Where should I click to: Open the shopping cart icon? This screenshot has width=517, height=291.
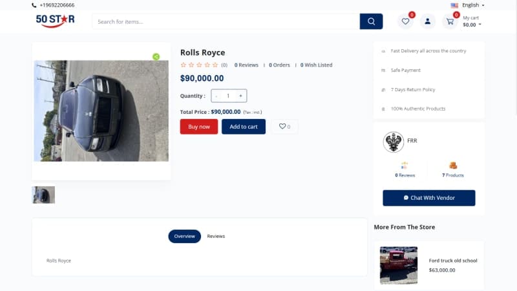450,21
